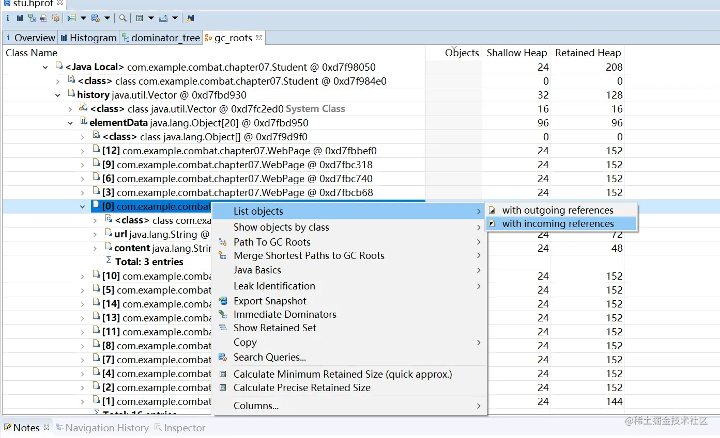Expand the [12] WebPage @ 0xd7fbbef0 node

[x=83, y=151]
